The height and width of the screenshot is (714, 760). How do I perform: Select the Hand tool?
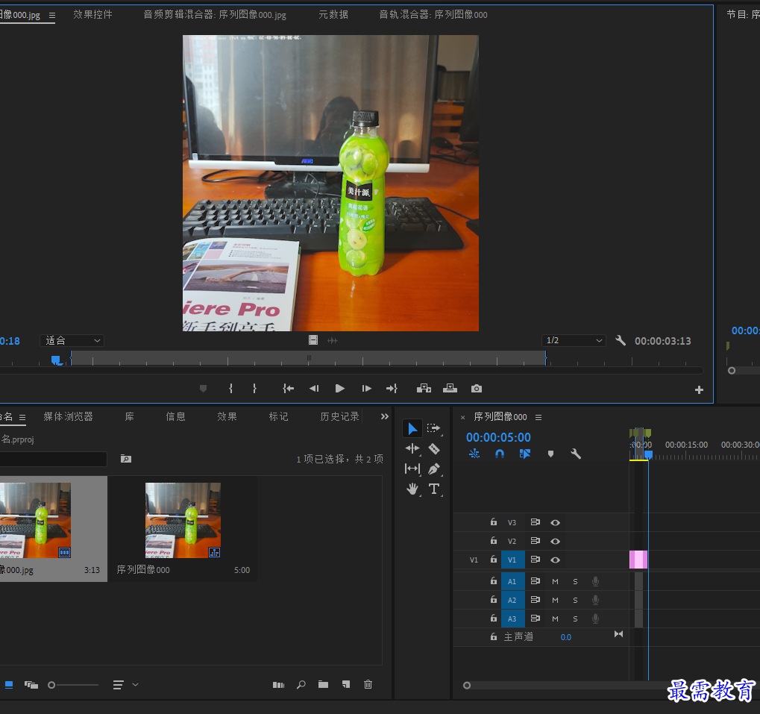pos(412,489)
